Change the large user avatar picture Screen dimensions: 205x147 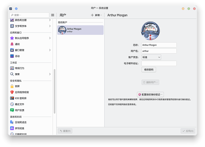tap(150, 31)
